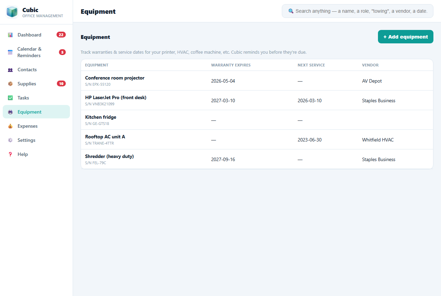Click the Help question mark icon
Screen dimensions: 441x296
click(x=10, y=154)
